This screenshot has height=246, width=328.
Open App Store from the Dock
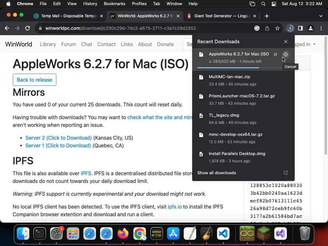pos(173,234)
